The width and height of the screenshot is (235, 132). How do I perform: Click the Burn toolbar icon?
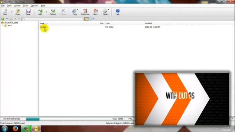pos(95,12)
